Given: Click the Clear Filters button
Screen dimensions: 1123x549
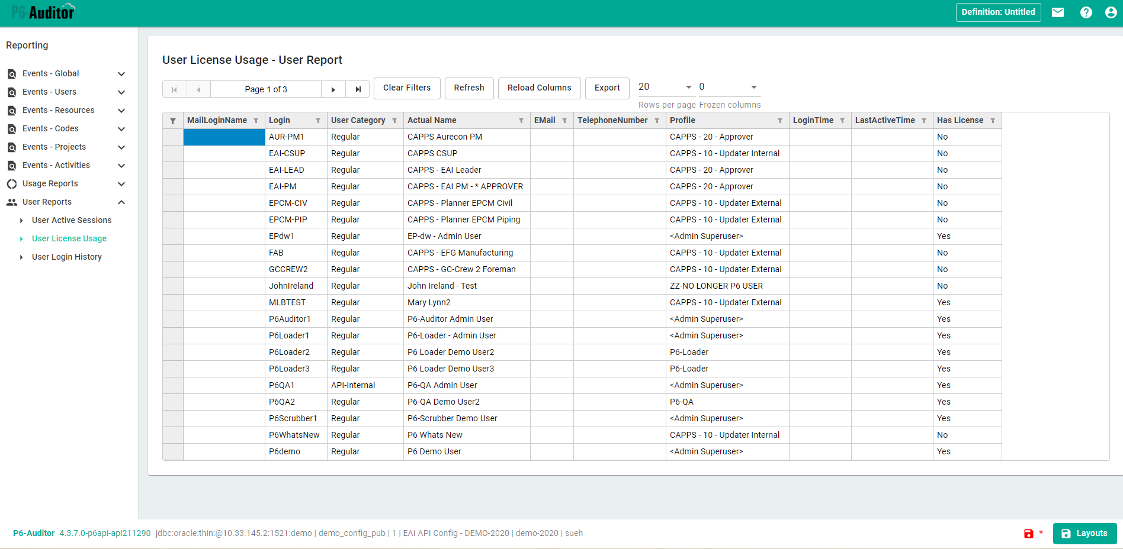Looking at the screenshot, I should point(407,88).
